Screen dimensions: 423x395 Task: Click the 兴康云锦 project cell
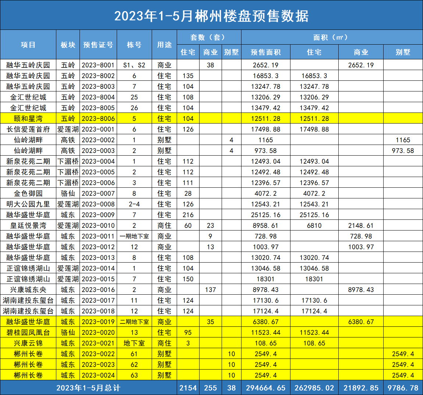28,343
